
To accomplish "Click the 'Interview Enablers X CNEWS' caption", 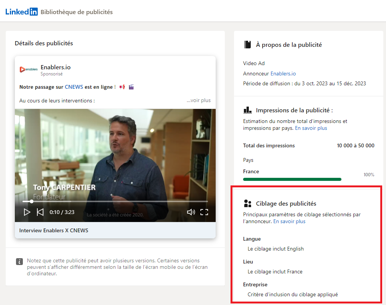I will pyautogui.click(x=54, y=230).
